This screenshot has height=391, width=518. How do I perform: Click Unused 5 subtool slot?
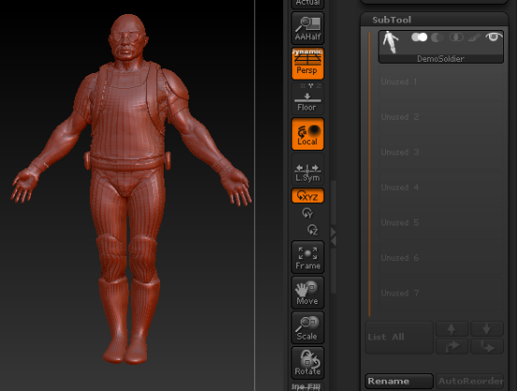(440, 223)
